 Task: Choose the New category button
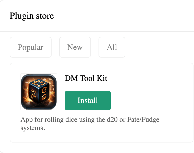pos(75,47)
